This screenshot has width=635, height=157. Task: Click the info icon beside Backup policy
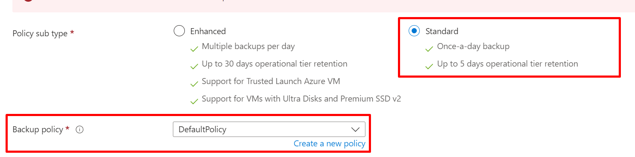pos(79,130)
